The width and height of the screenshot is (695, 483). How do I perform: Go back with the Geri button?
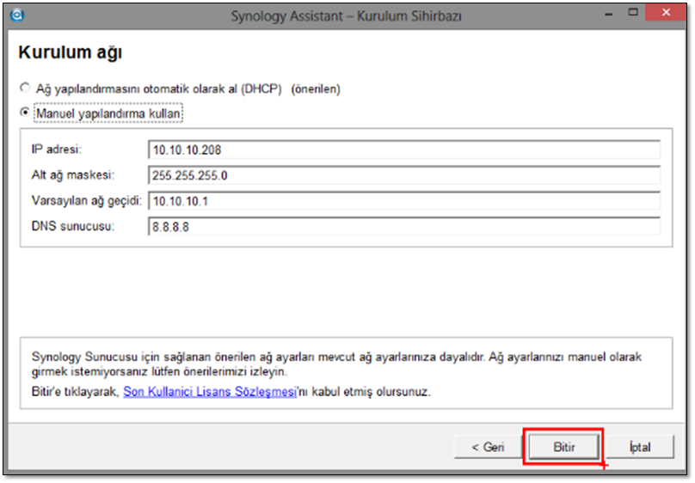(x=488, y=447)
